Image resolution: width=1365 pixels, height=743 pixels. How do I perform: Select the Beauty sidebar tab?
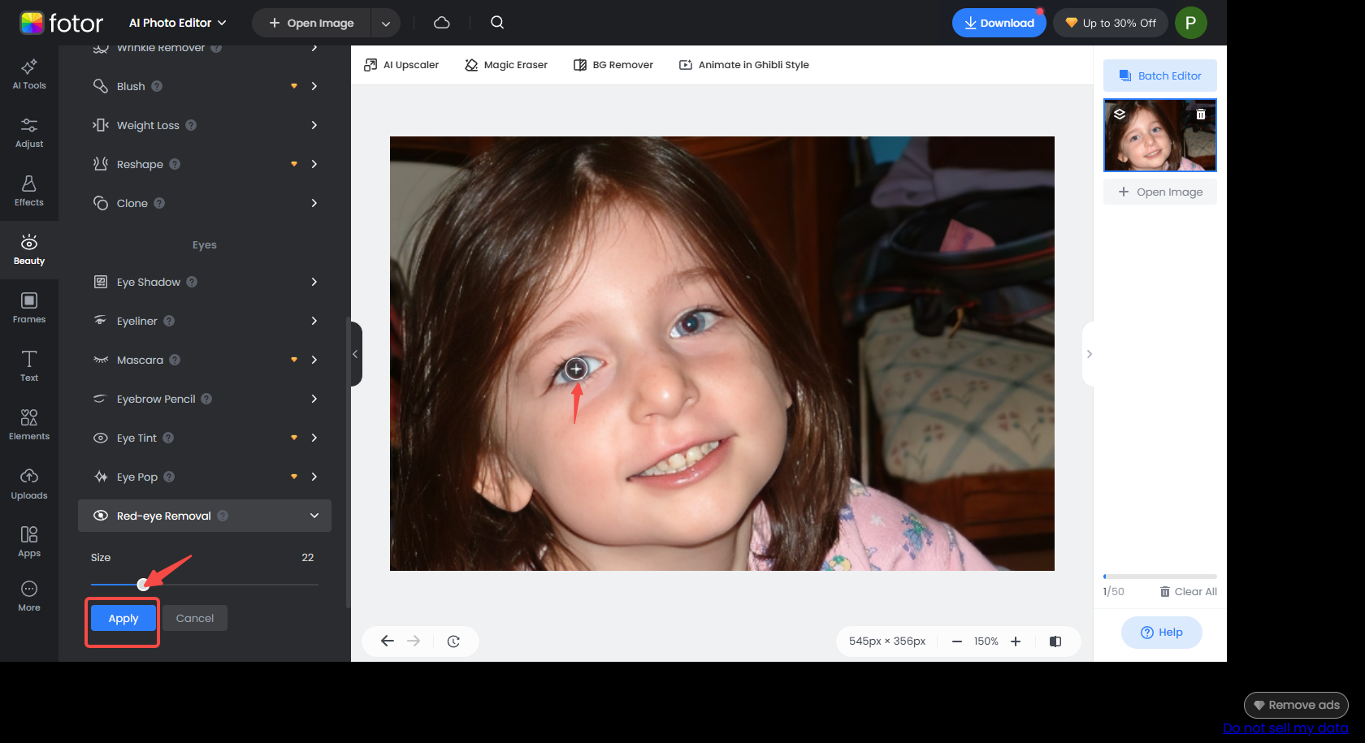[29, 249]
